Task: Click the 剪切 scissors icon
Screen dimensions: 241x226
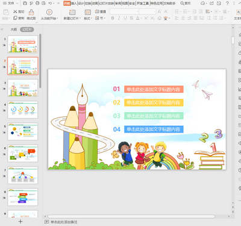Action: (x=15, y=11)
